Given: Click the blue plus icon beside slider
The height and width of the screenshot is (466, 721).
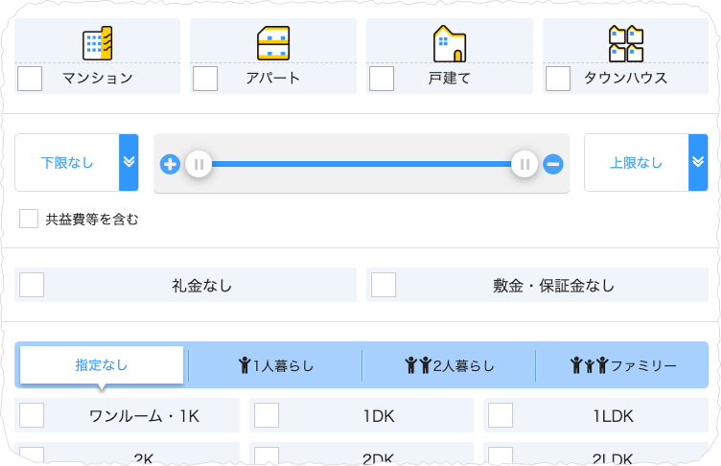Looking at the screenshot, I should pyautogui.click(x=170, y=164).
